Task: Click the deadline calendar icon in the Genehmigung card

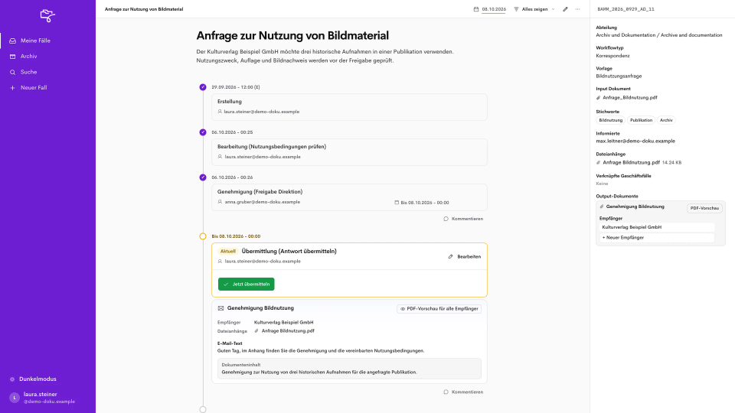Action: tap(397, 203)
